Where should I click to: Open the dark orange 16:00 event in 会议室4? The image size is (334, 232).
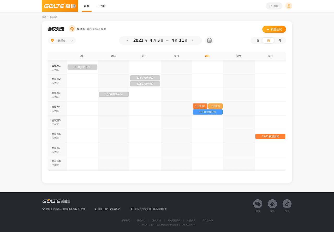coord(200,106)
